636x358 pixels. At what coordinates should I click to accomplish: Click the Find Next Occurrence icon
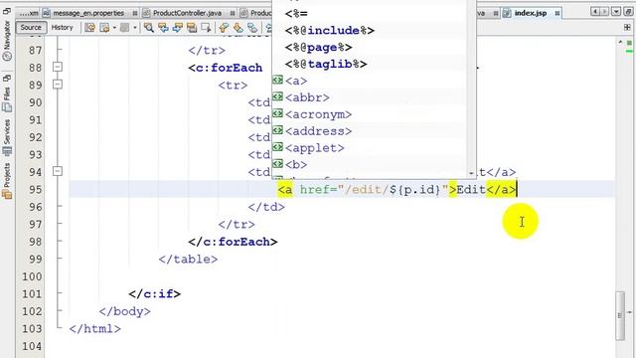point(177,28)
